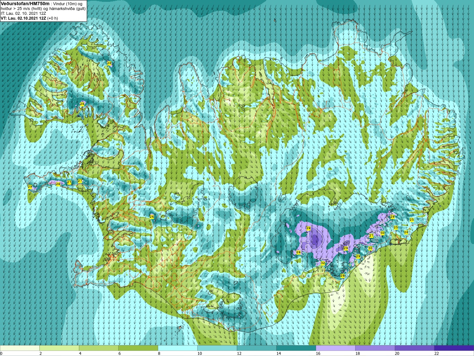Click the Veðurstofan/HM750m title text

pos(25,3)
